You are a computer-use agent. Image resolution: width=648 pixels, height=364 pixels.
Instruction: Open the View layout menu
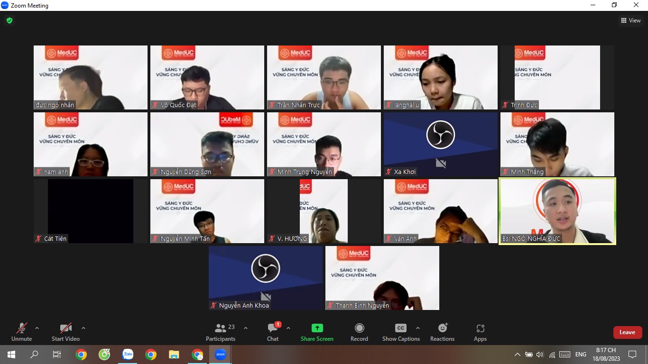pyautogui.click(x=630, y=20)
